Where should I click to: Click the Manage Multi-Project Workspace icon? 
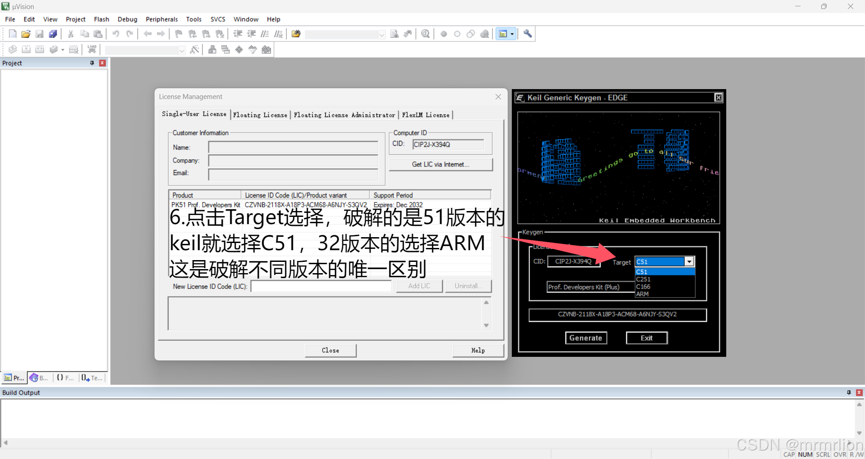[x=226, y=49]
